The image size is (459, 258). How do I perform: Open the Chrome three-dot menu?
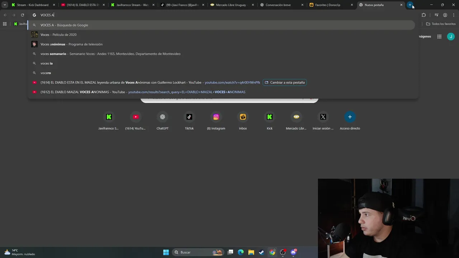click(454, 15)
